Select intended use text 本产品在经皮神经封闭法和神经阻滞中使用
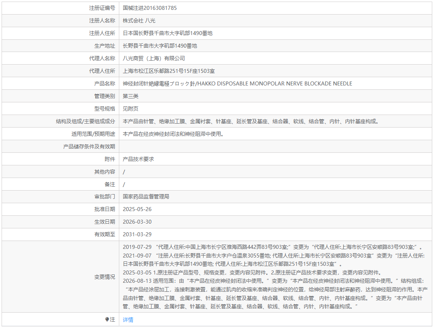The image size is (435, 328). click(x=173, y=134)
